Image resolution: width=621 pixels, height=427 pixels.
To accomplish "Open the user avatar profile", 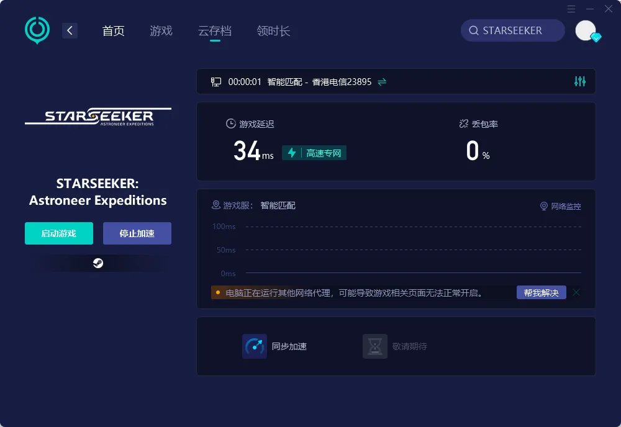I will [586, 30].
